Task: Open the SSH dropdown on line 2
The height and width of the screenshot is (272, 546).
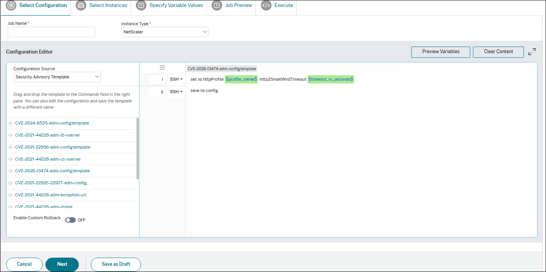Action: pos(176,92)
